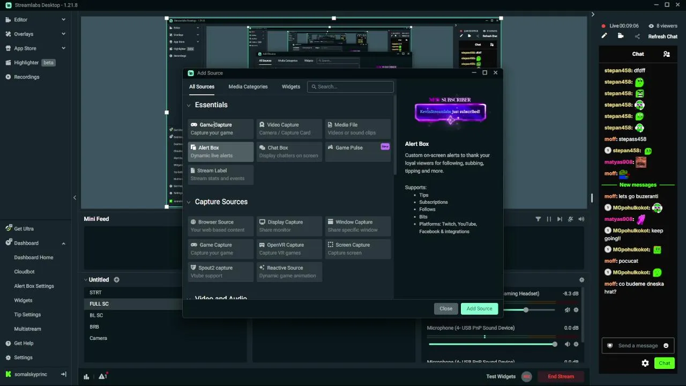Open Settings via the sidebar gear icon

[x=8, y=358]
